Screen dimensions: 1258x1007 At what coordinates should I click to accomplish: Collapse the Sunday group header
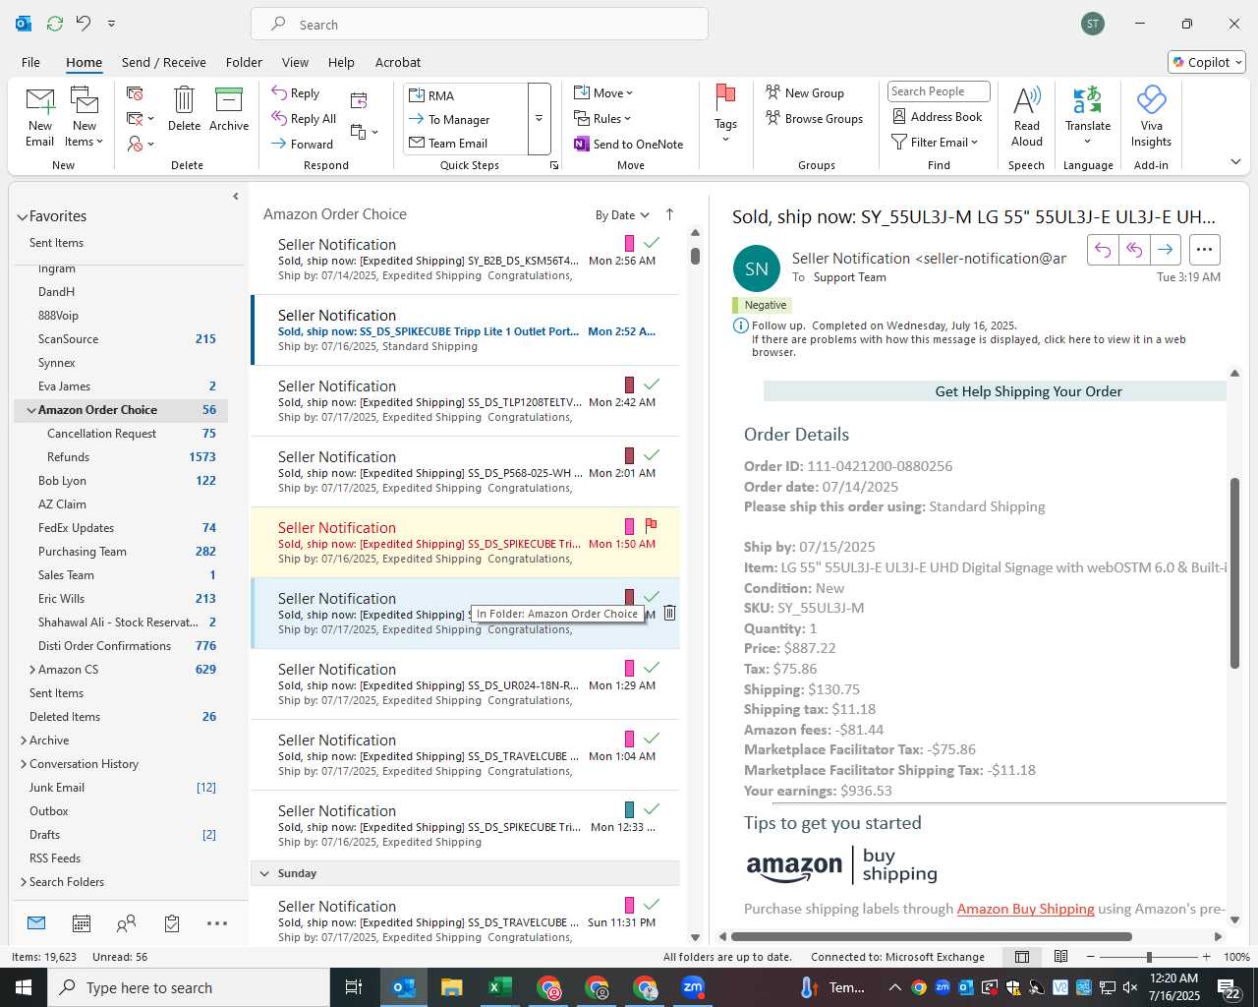click(264, 873)
